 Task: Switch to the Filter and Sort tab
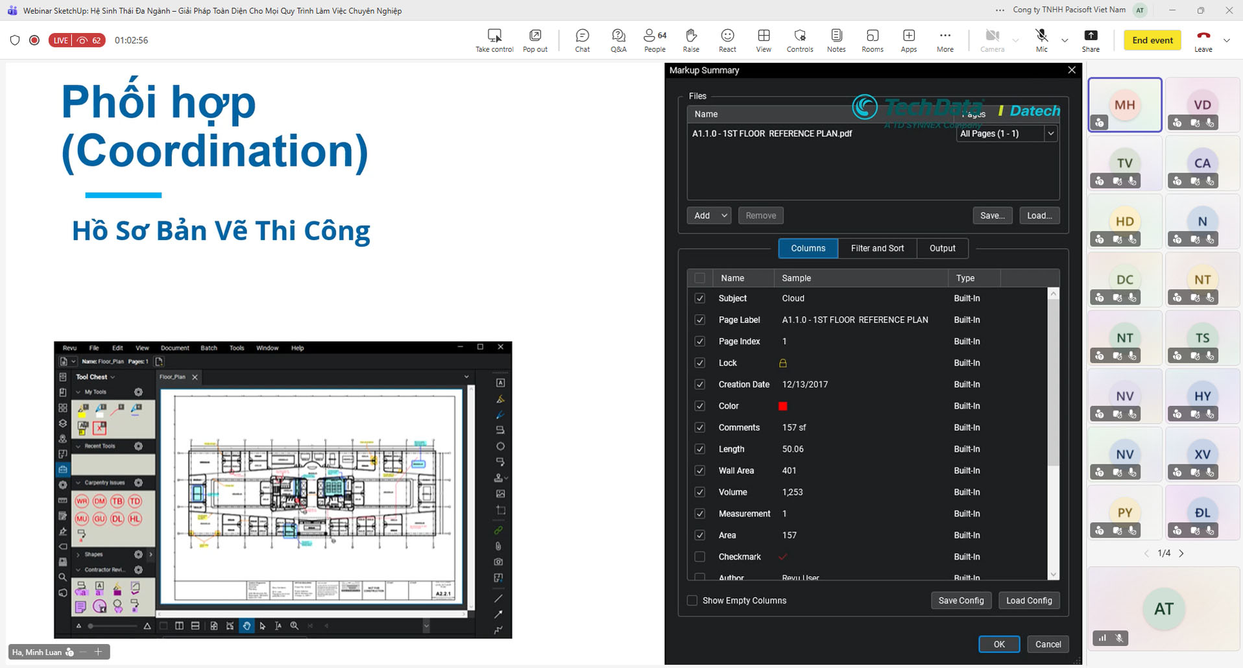coord(877,248)
